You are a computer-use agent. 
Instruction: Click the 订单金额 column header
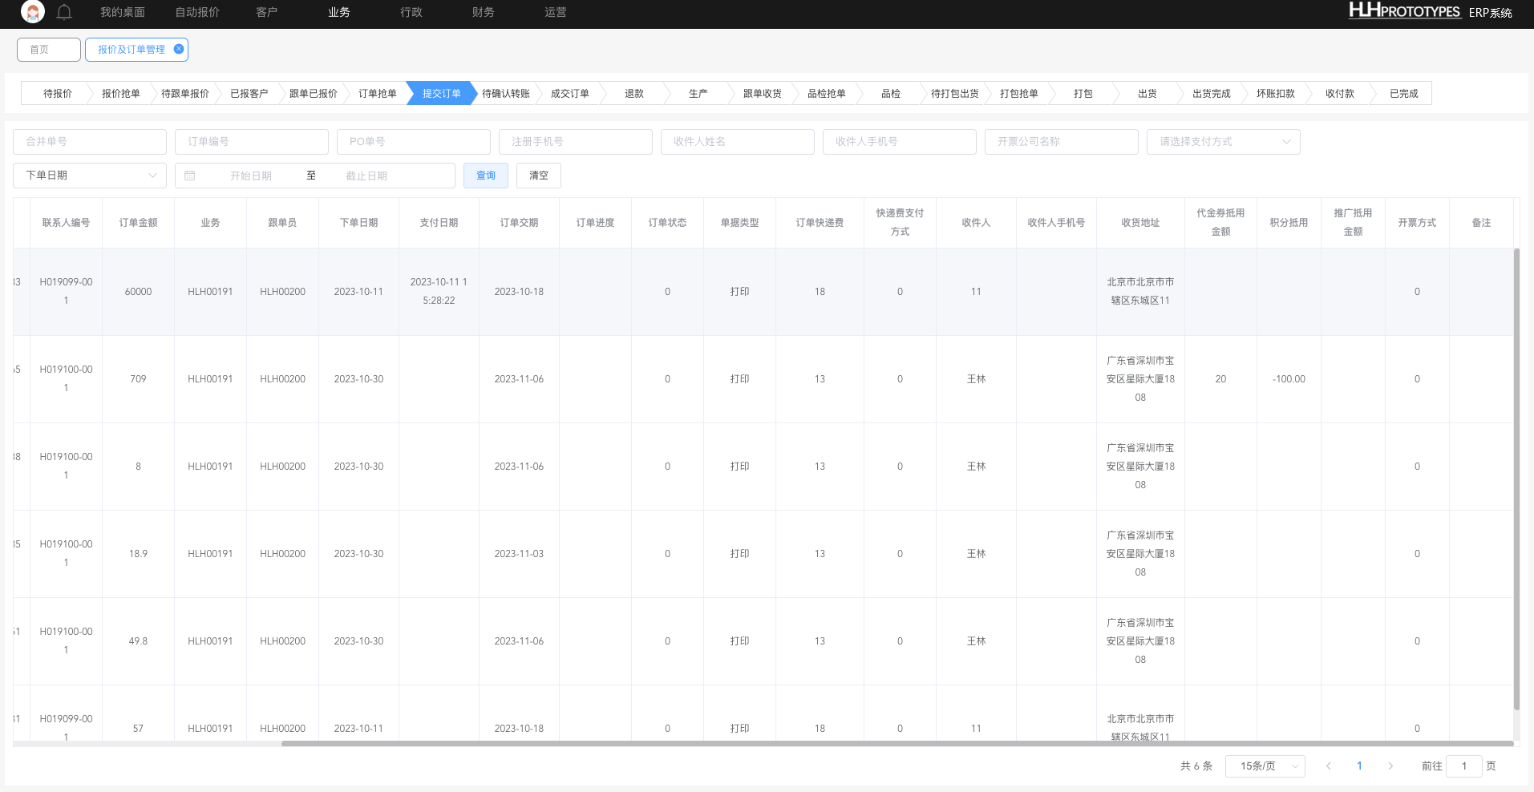pos(138,223)
